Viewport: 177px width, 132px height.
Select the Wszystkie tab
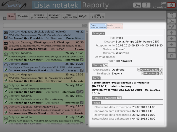click(23, 16)
